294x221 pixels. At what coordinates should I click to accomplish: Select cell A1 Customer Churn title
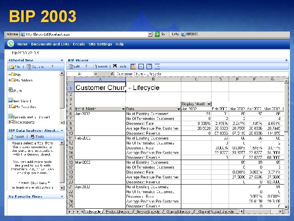coord(100,88)
